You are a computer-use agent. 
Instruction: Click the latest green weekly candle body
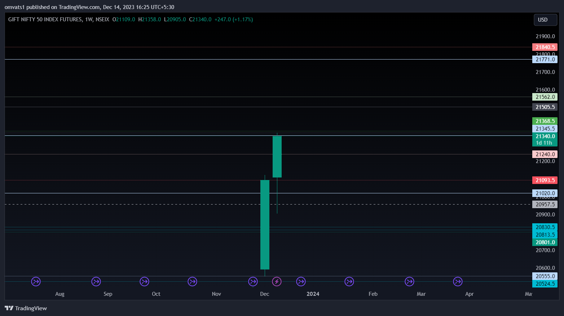click(x=277, y=157)
